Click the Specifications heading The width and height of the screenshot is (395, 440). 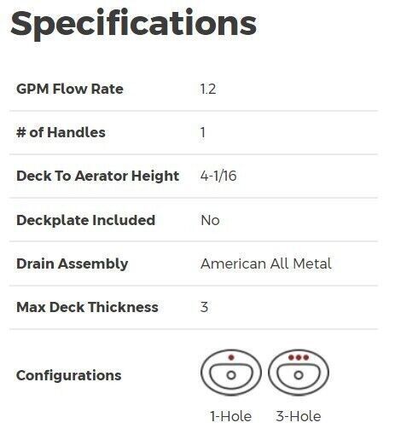pyautogui.click(x=134, y=24)
